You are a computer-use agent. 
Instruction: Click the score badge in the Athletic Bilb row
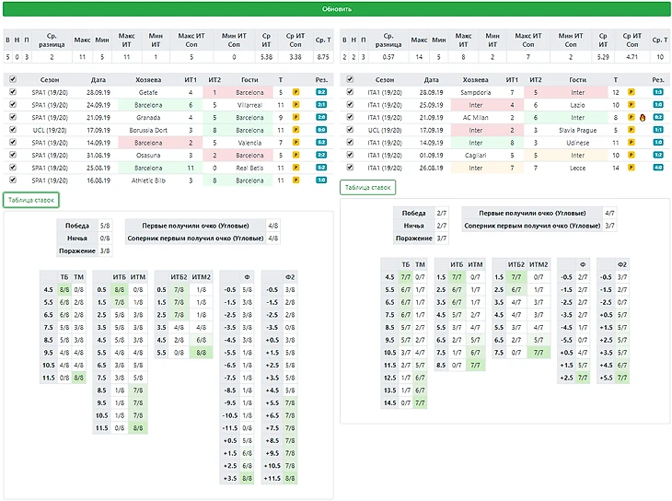(x=322, y=181)
